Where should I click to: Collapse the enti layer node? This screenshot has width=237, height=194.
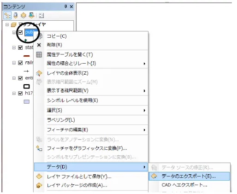(14, 78)
